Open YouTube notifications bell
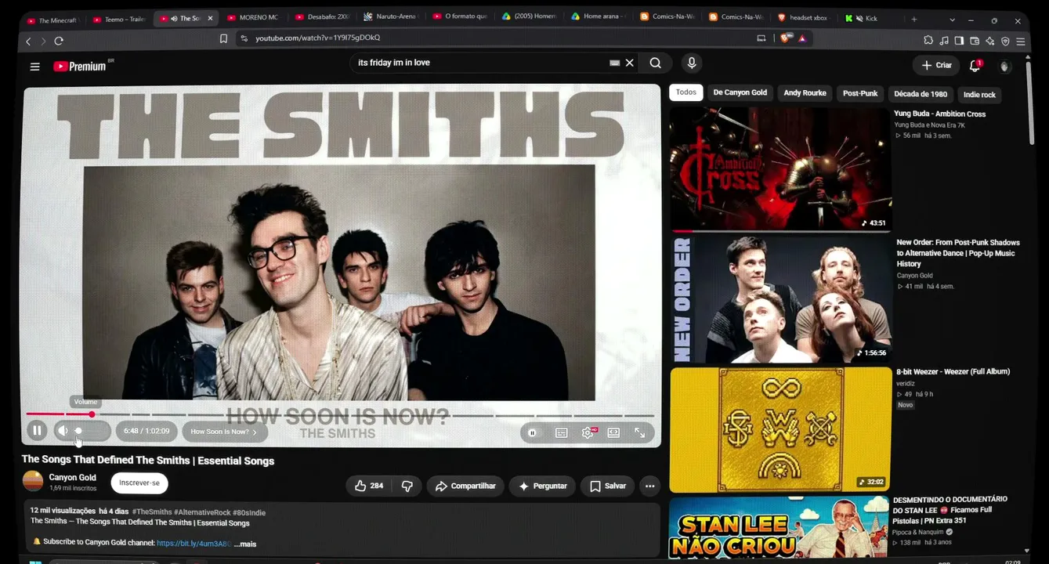The height and width of the screenshot is (564, 1049). pyautogui.click(x=975, y=66)
